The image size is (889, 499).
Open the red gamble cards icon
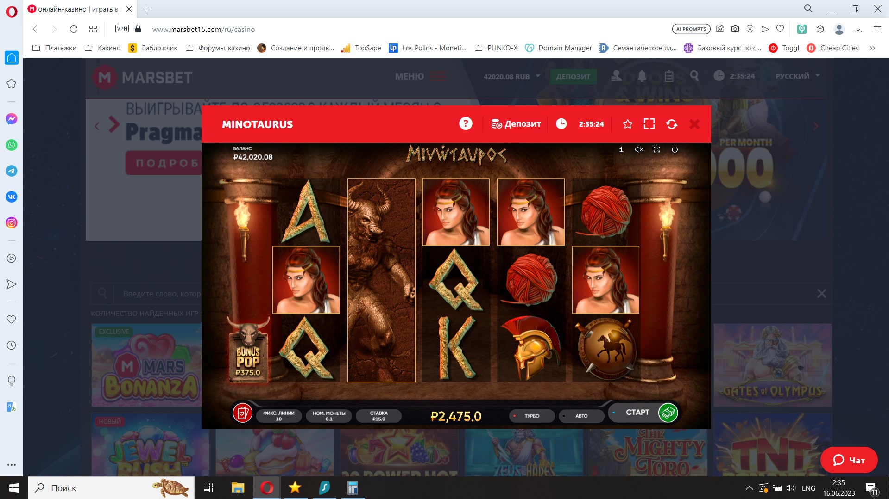click(x=242, y=413)
